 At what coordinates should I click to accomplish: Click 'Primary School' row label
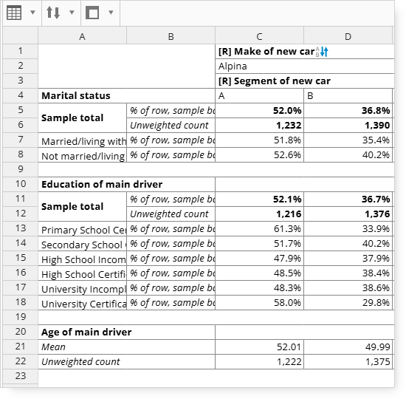(x=83, y=229)
